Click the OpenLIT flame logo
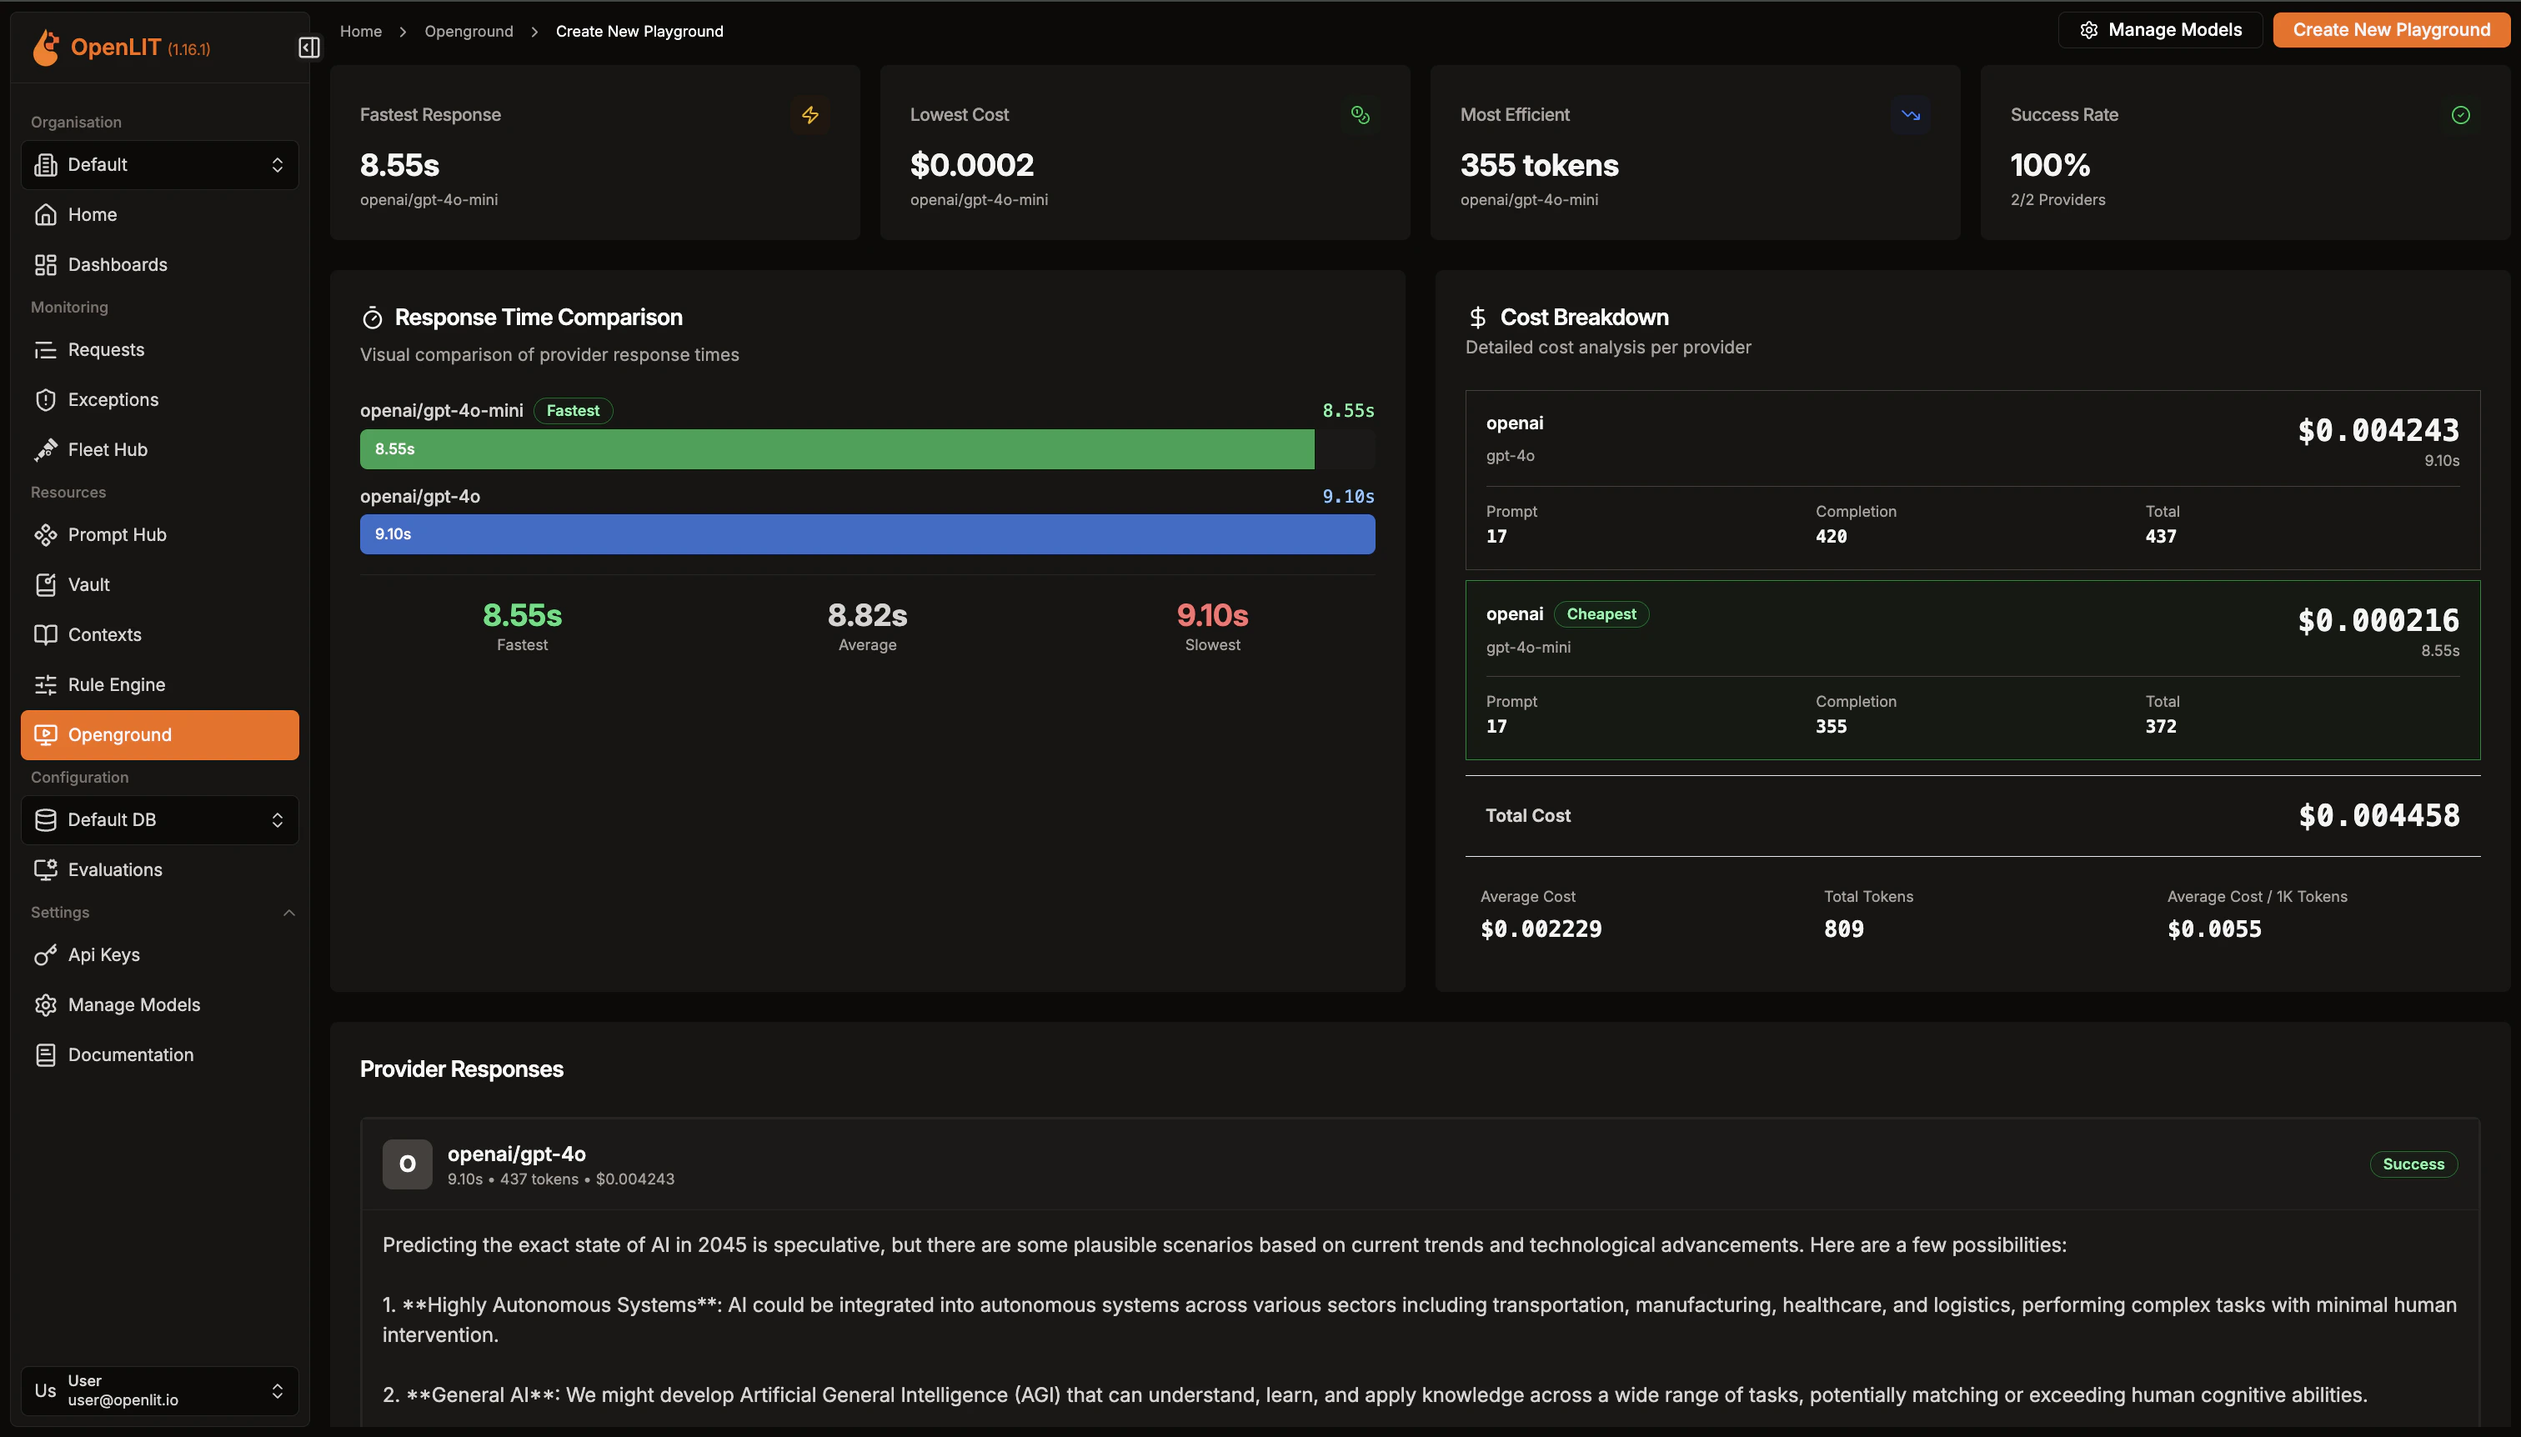Screen dimensions: 2521x1437 click(x=47, y=48)
